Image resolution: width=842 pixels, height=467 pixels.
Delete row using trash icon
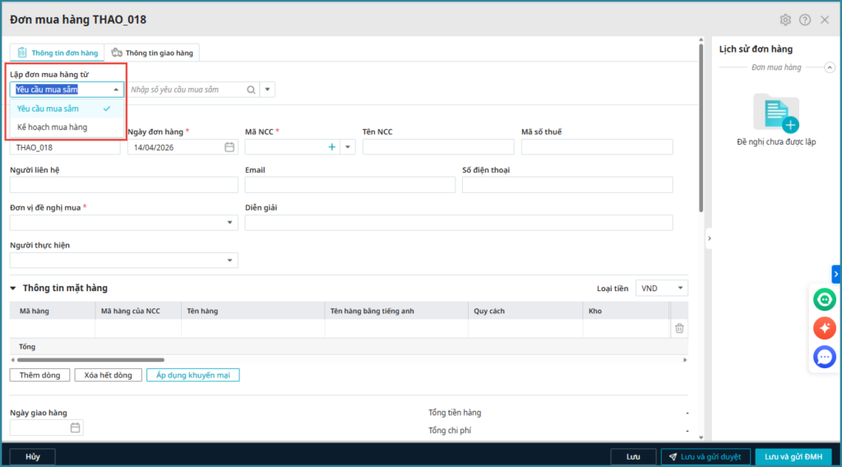679,328
